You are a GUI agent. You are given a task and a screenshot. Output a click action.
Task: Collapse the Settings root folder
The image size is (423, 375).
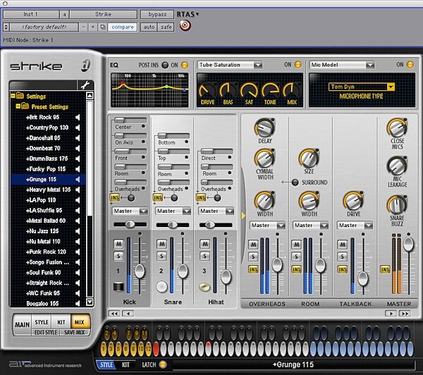[13, 95]
